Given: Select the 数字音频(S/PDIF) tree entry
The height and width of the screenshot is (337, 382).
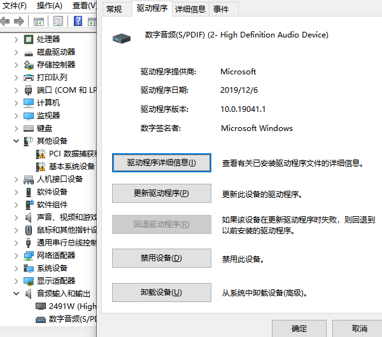Looking at the screenshot, I should tap(73, 319).
